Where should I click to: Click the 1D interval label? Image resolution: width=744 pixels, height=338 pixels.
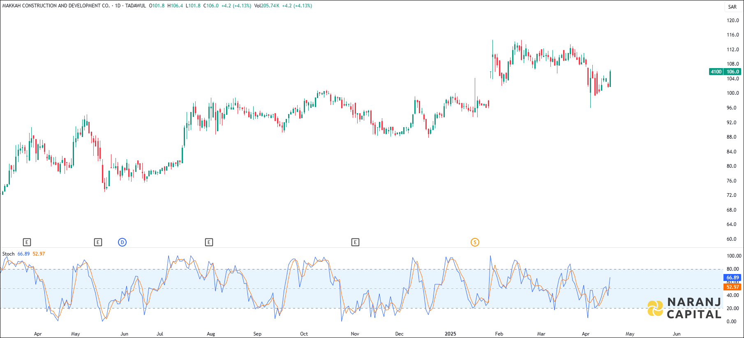pos(118,6)
